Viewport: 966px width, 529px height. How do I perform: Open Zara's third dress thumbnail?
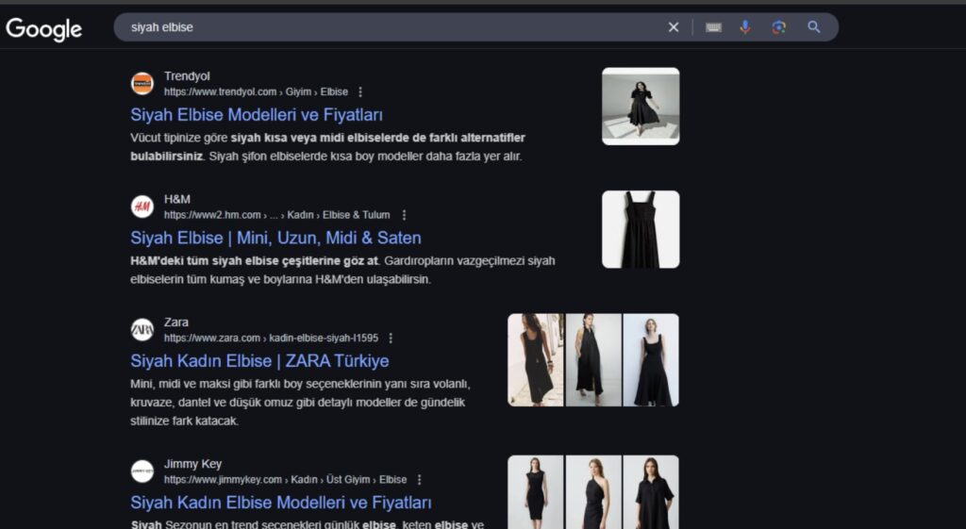click(x=651, y=360)
